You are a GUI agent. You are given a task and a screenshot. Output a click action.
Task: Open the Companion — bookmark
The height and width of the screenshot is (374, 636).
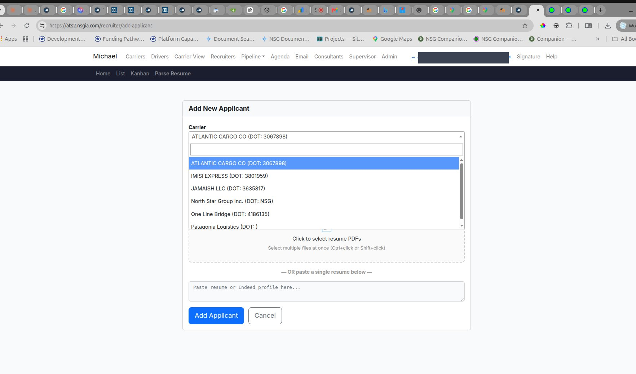click(553, 39)
